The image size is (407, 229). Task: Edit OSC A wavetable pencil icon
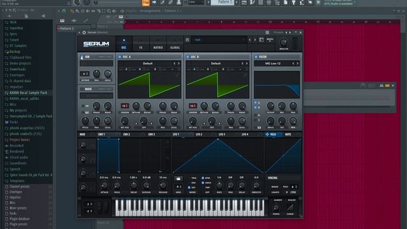tap(177, 75)
